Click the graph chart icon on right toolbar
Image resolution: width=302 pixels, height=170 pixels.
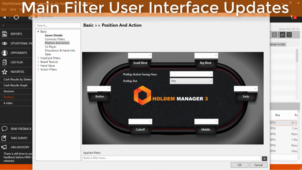[x=282, y=35]
